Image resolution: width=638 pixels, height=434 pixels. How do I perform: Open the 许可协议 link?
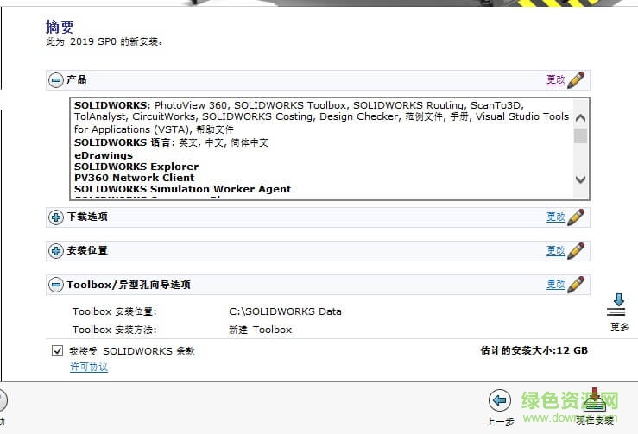click(x=89, y=367)
